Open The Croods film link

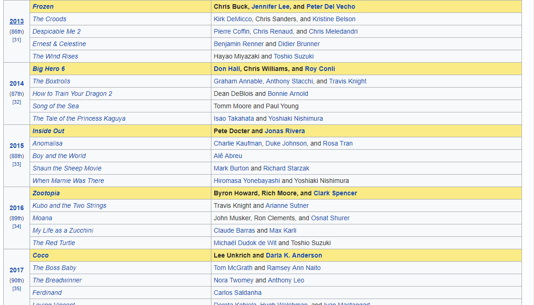49,19
